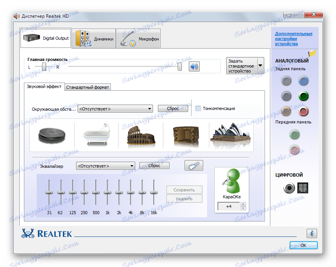Click the second-row gray rear panel jack
Viewport: 336px width, 267px height.
(286, 96)
